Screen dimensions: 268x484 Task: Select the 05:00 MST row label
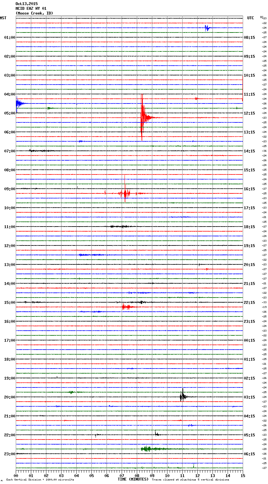click(9, 113)
